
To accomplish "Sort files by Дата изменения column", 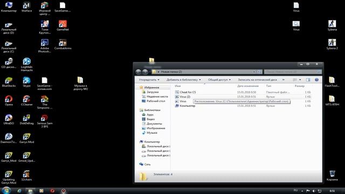I will coord(248,86).
